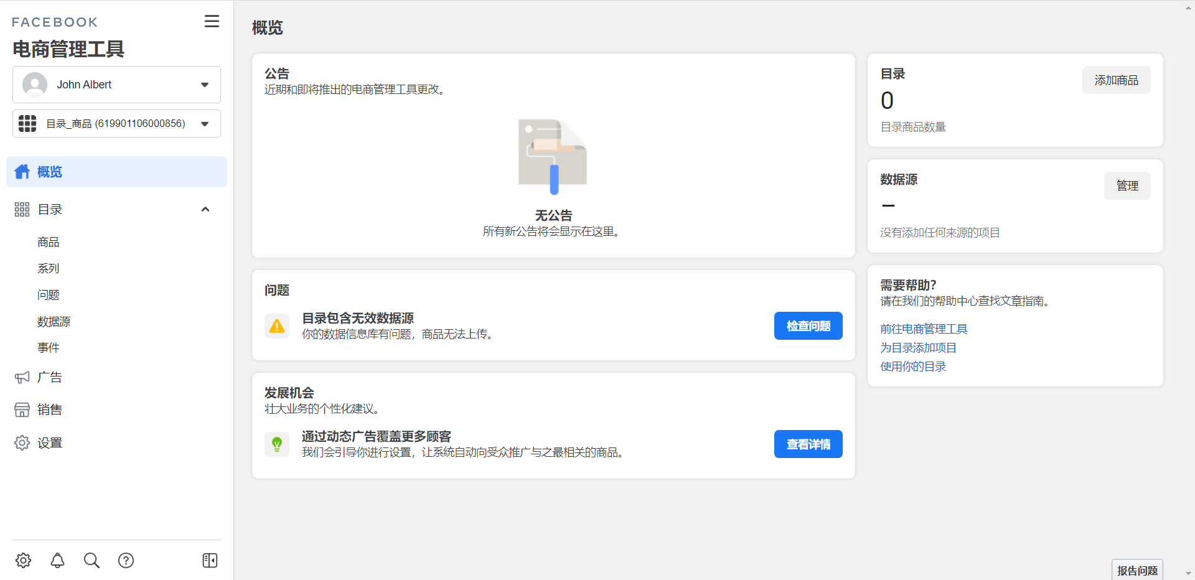Image resolution: width=1195 pixels, height=580 pixels.
Task: Click the yellow warning triangle icon
Action: pyautogui.click(x=277, y=326)
